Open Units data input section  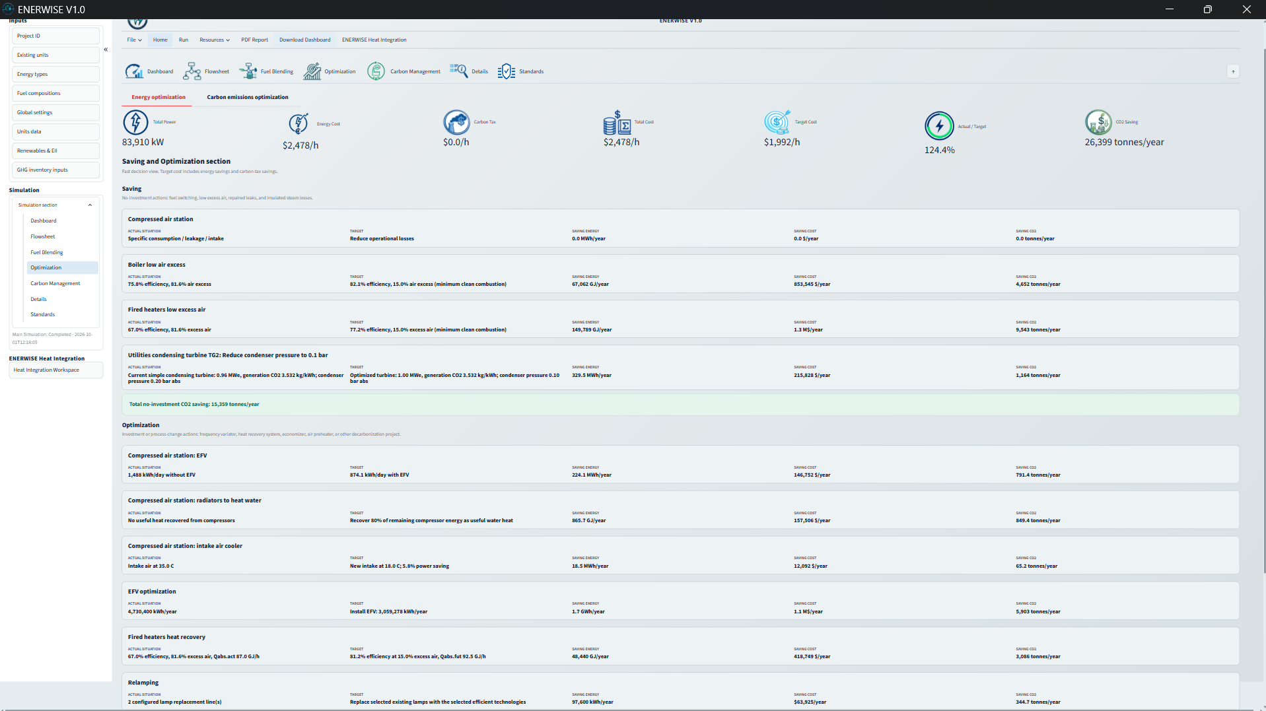55,131
